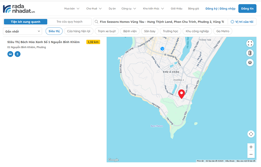Image resolution: width=261 pixels, height=167 pixels.
Task: Show walking directions to Bách Hóa Xanh
Action: 17,54
